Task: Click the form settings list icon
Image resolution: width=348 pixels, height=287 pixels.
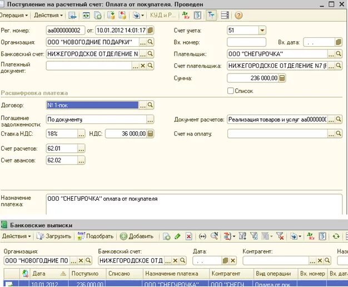Action: click(225, 16)
